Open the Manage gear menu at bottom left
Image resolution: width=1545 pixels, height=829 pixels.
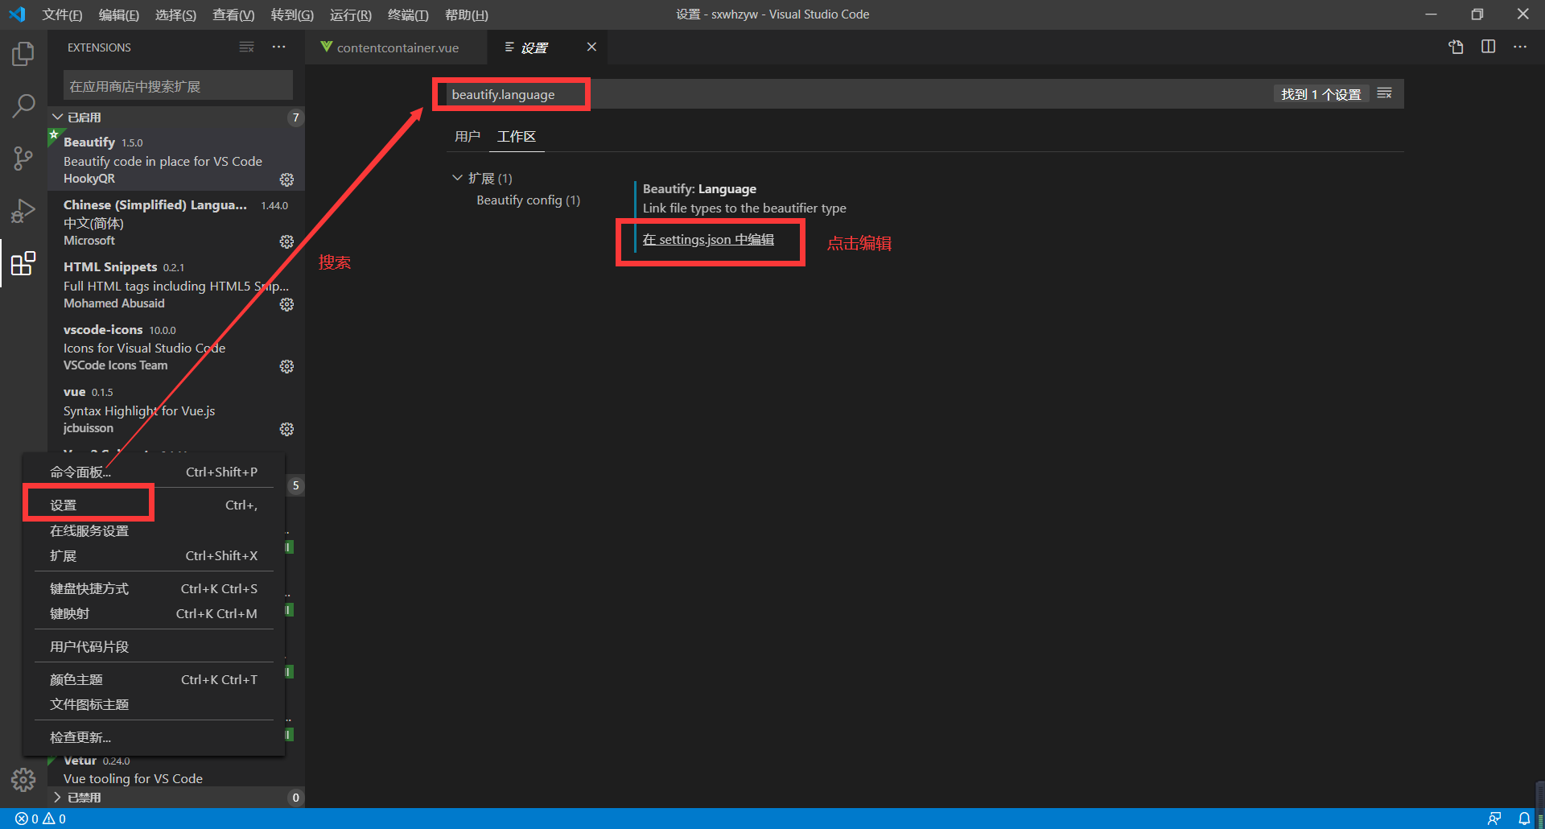tap(23, 779)
